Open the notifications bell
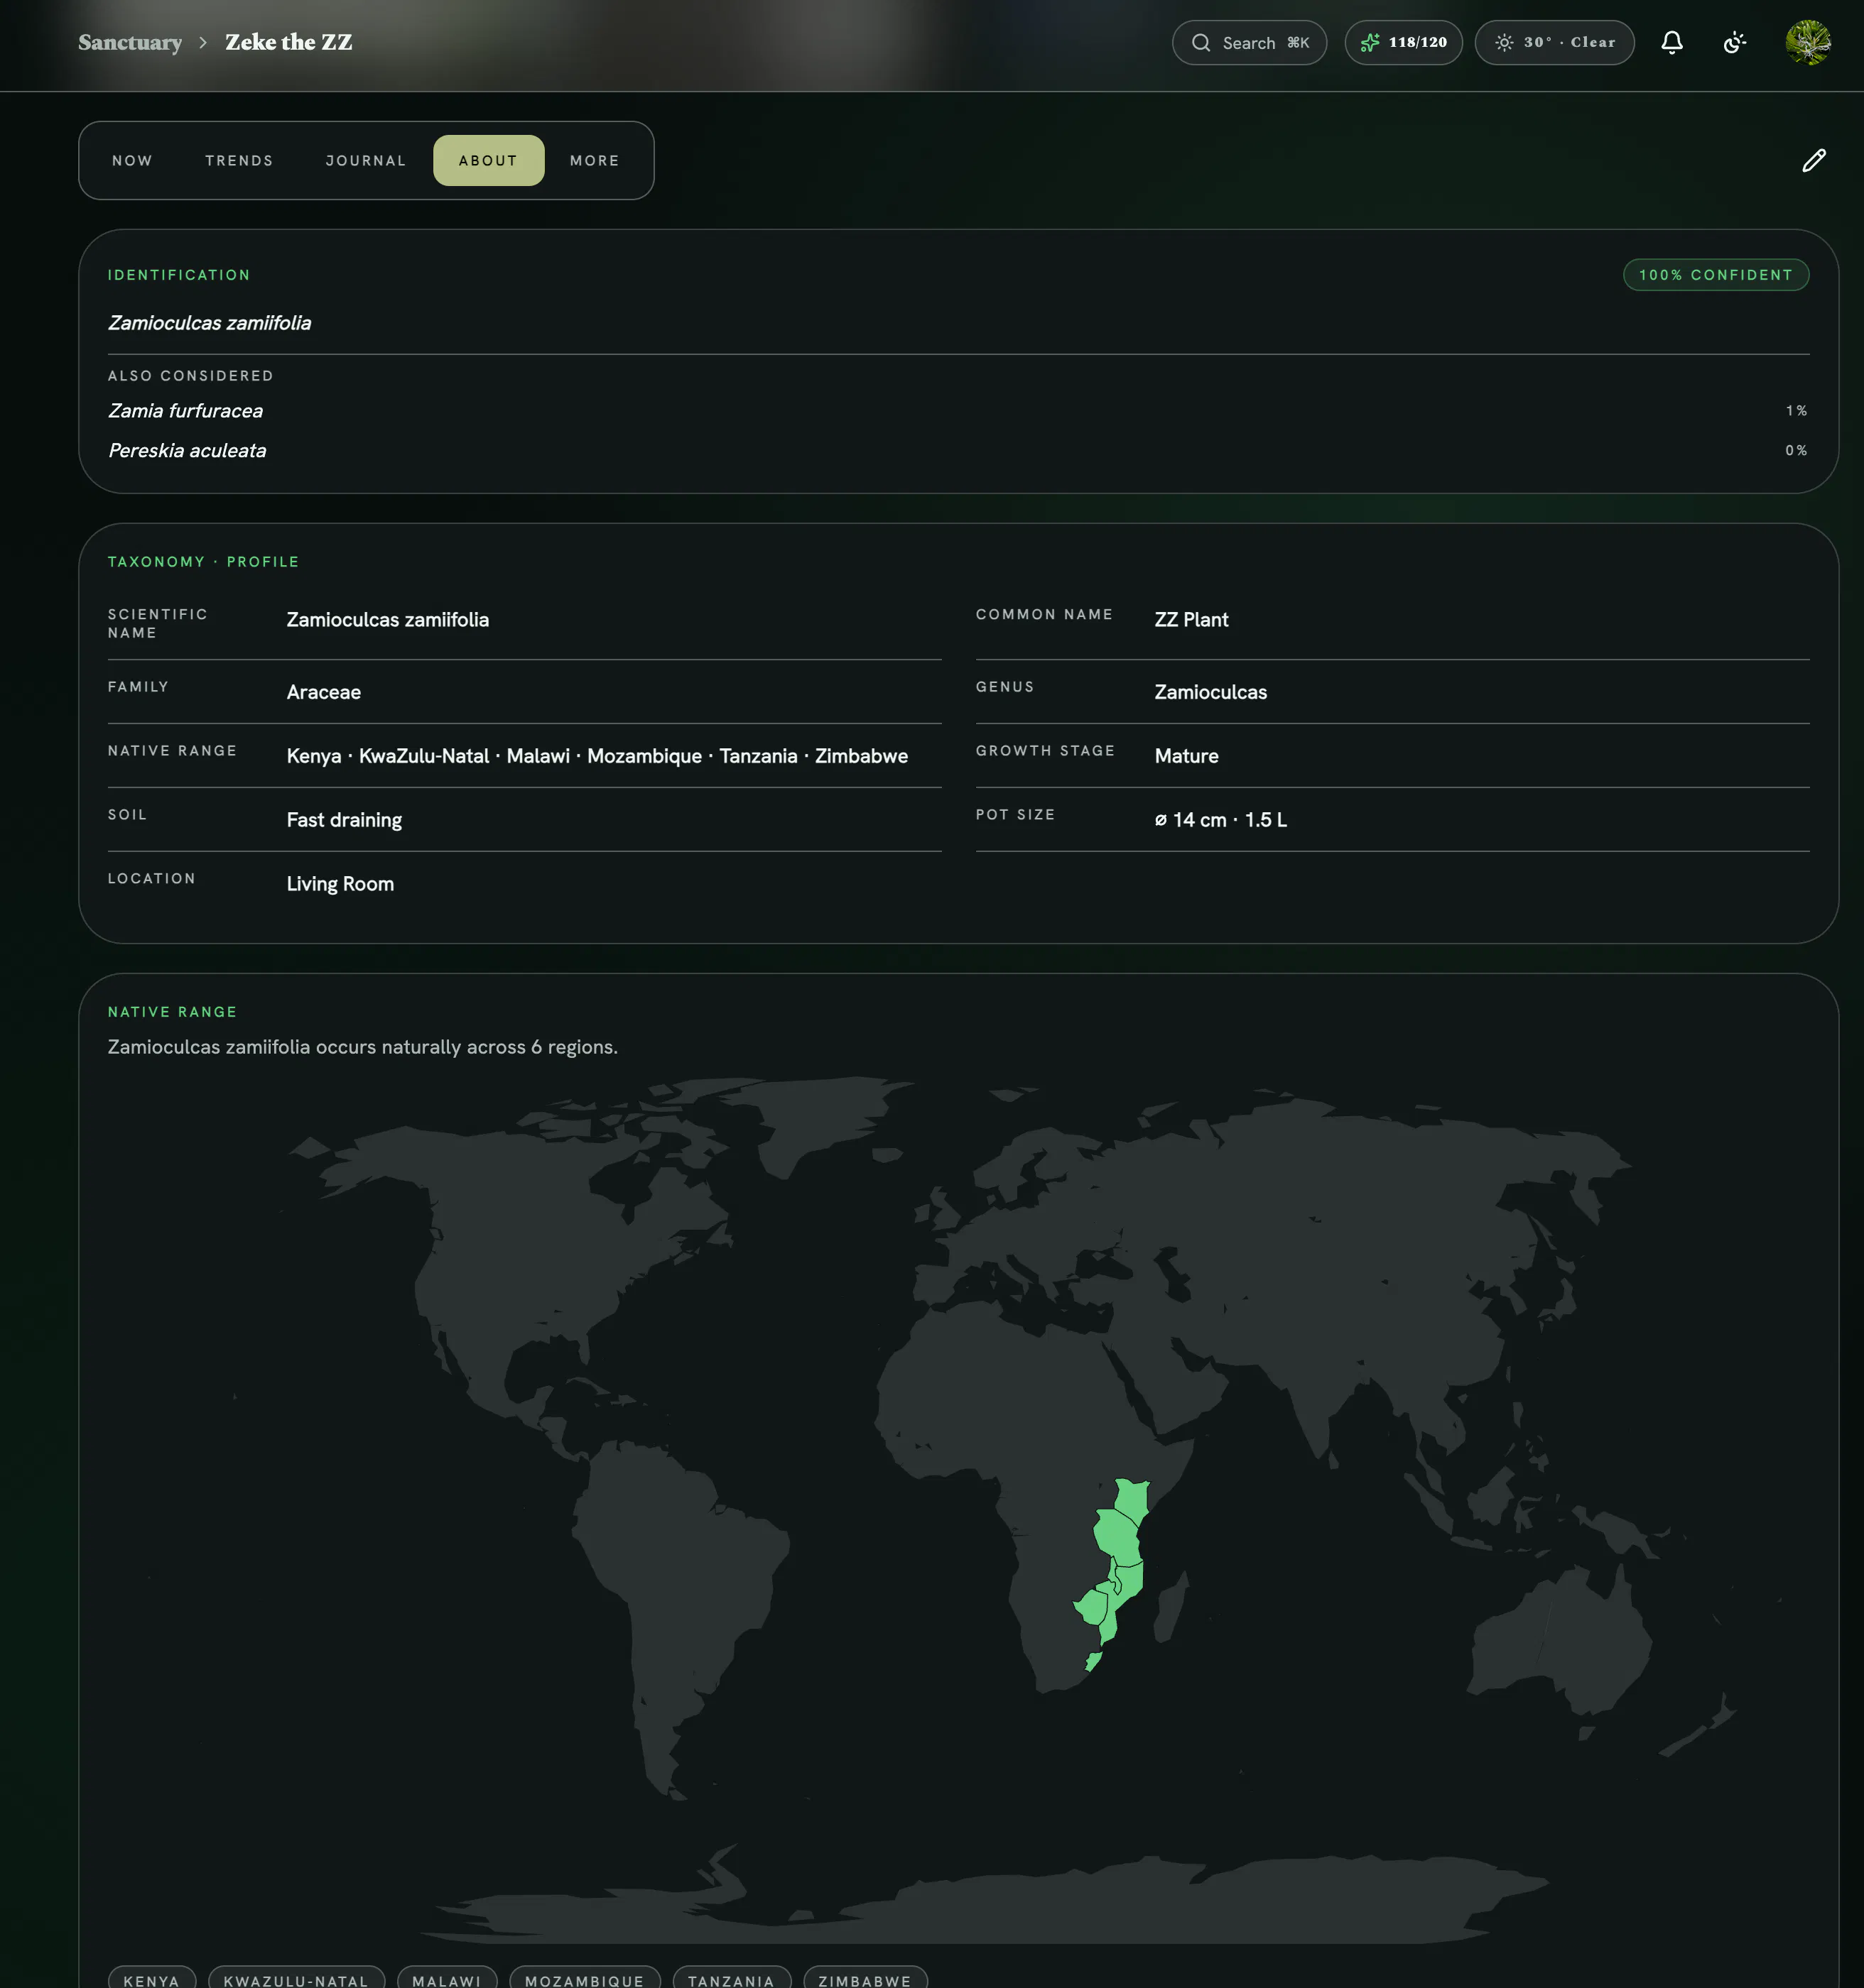 click(1672, 43)
